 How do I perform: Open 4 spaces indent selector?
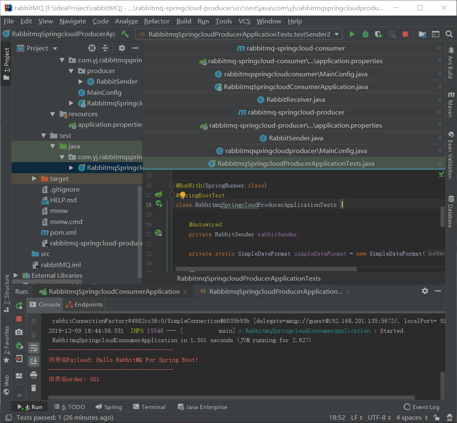pos(412,418)
